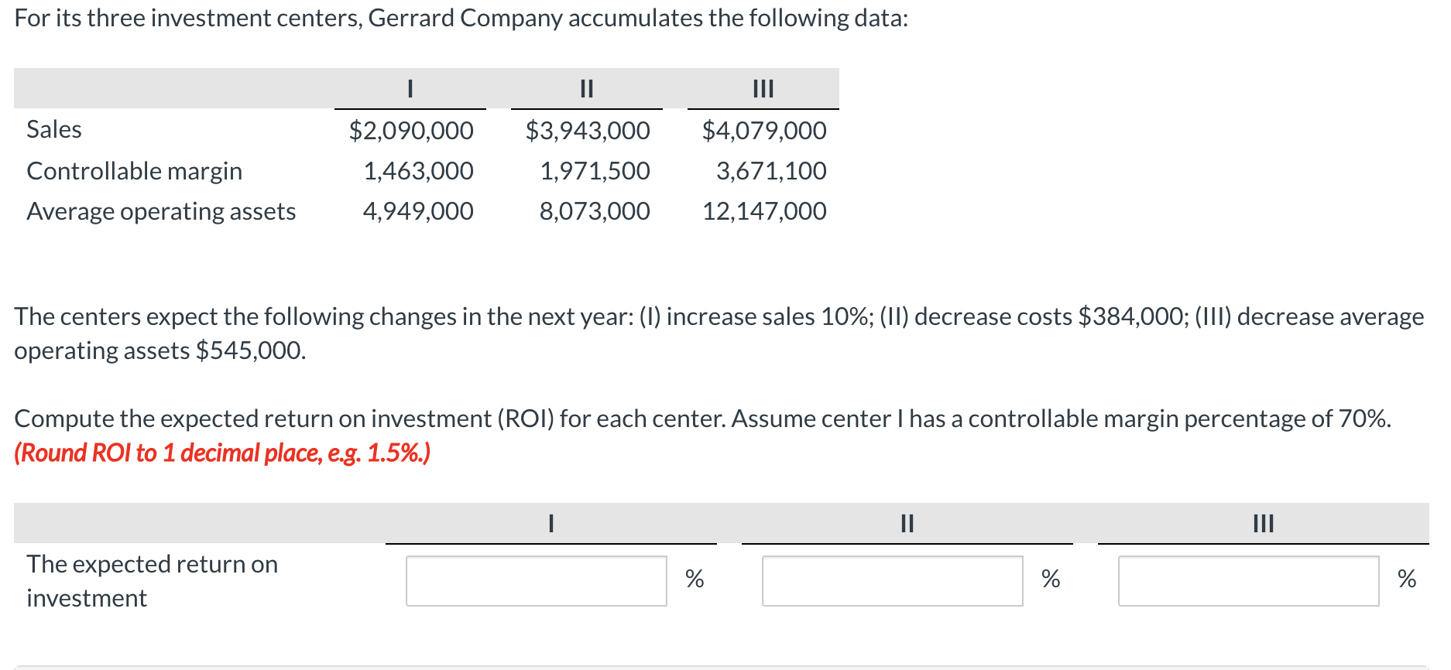1451x670 pixels.
Task: Click the 8,073,000 operating assets value
Action: (595, 210)
